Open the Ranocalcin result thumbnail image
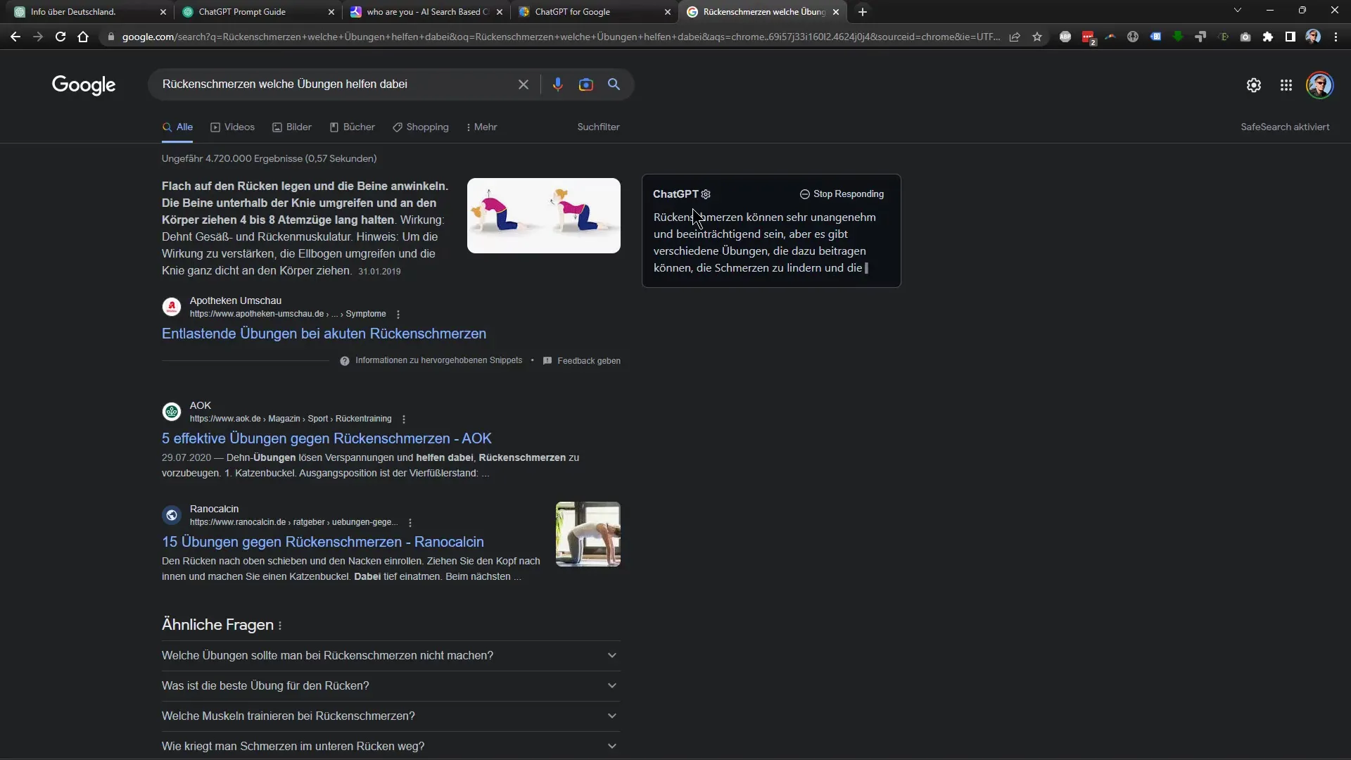The image size is (1351, 760). (x=588, y=534)
